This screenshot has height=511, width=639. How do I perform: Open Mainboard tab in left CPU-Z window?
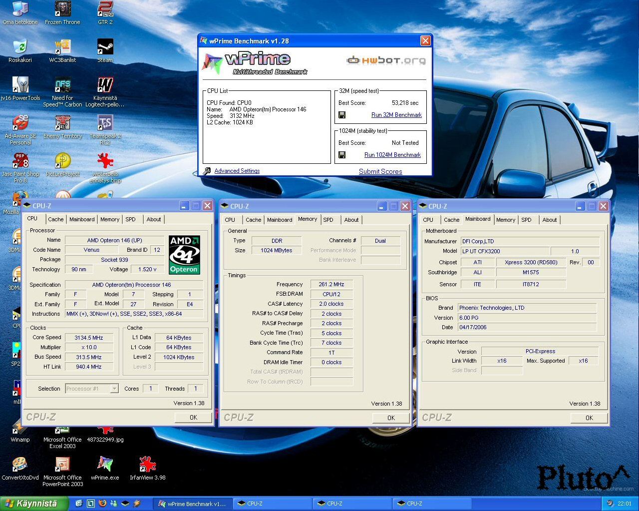(x=82, y=219)
